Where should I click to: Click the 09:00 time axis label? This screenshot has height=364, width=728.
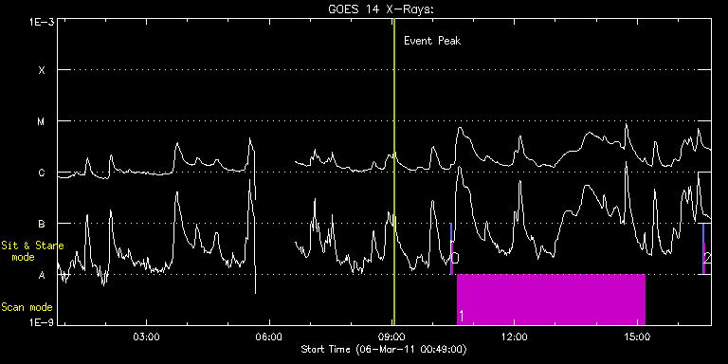pyautogui.click(x=392, y=337)
